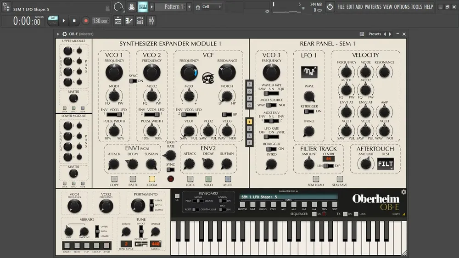Click Presets in plugin title bar
This screenshot has width=459, height=258.
[x=375, y=34]
